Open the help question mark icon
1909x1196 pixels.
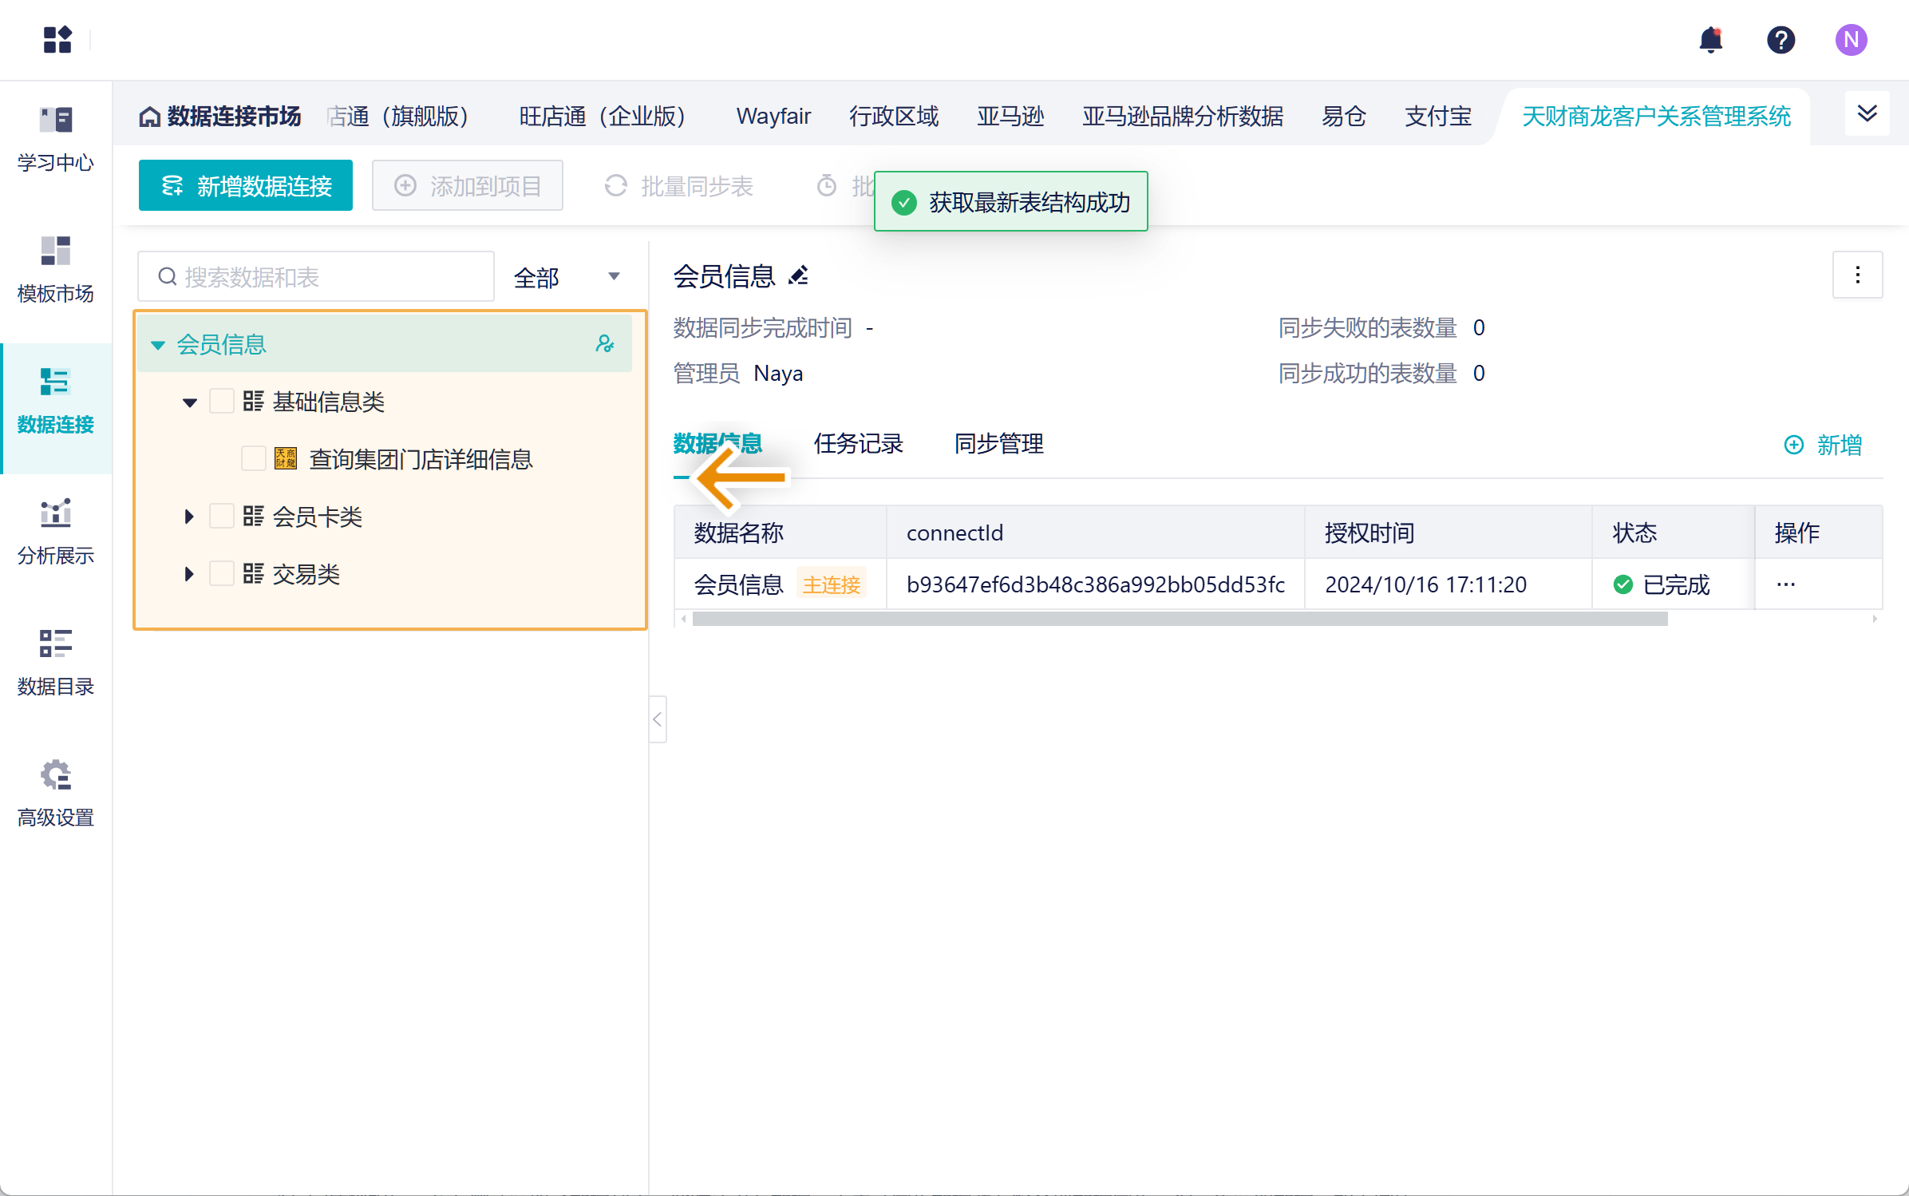click(x=1781, y=40)
